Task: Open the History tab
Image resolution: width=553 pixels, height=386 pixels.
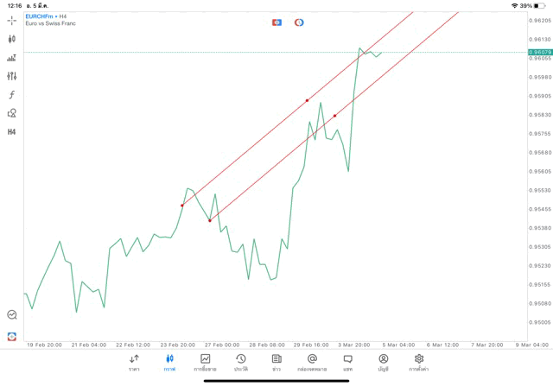Action: click(x=241, y=362)
